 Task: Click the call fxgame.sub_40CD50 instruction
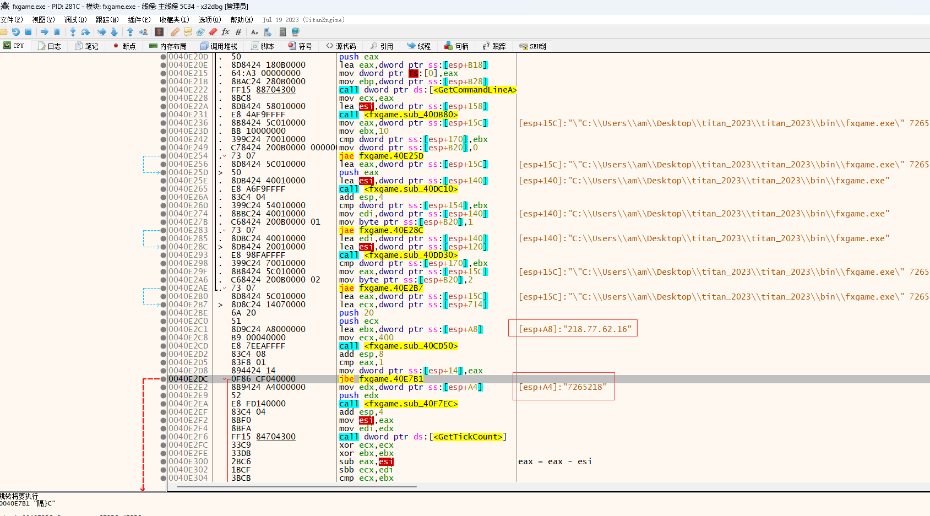tap(399, 346)
